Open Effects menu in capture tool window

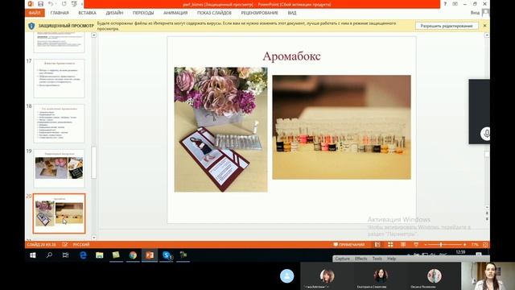(x=360, y=259)
